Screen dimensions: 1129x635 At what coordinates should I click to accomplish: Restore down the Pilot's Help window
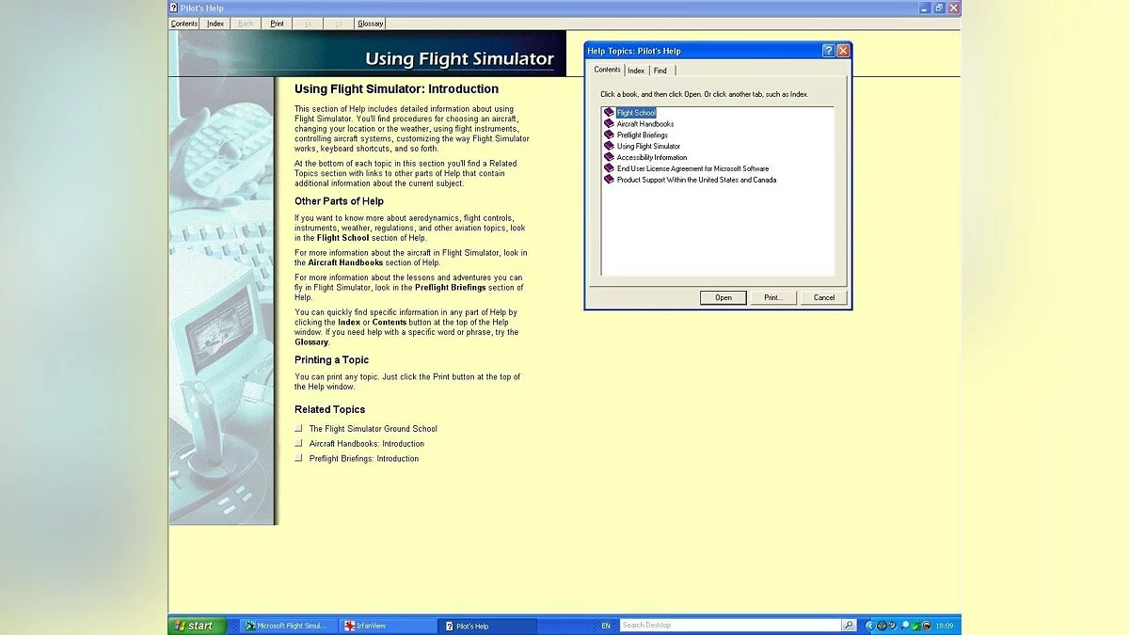pyautogui.click(x=939, y=8)
